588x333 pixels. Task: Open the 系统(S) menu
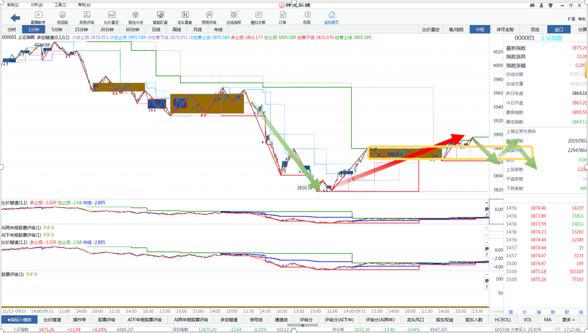(x=13, y=5)
